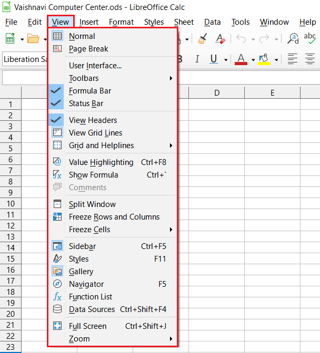Select Page Break view option
Image resolution: width=320 pixels, height=353 pixels.
(x=113, y=49)
